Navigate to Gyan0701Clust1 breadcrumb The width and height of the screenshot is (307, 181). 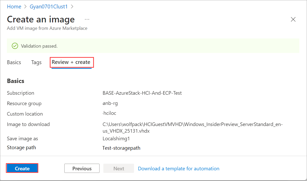coord(49,7)
